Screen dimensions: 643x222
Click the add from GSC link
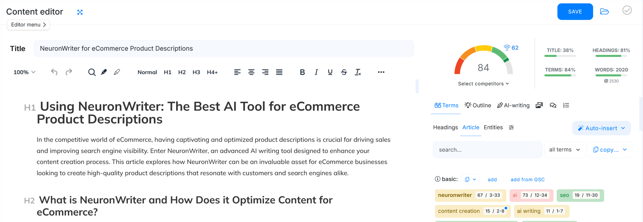[x=527, y=180]
